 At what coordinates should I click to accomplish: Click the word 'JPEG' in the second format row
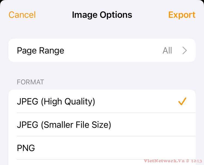pyautogui.click(x=27, y=125)
